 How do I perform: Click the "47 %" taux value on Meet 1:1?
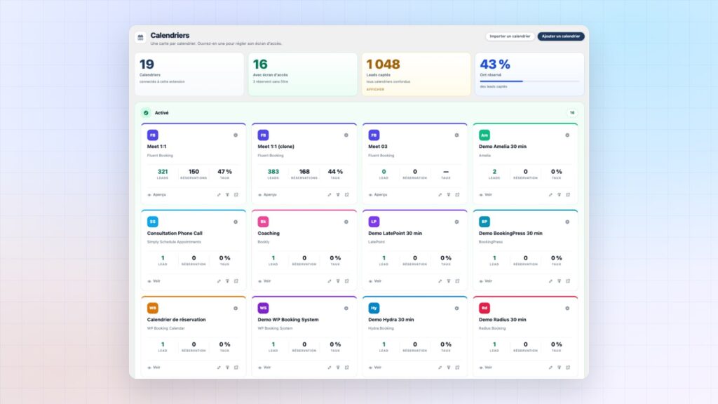225,172
